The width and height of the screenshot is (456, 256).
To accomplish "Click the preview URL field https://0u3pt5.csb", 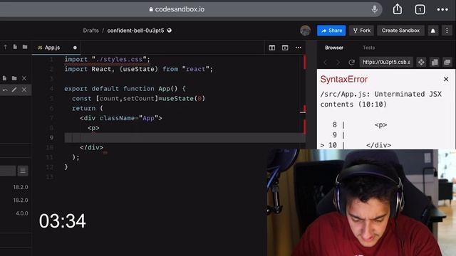I will pyautogui.click(x=386, y=62).
